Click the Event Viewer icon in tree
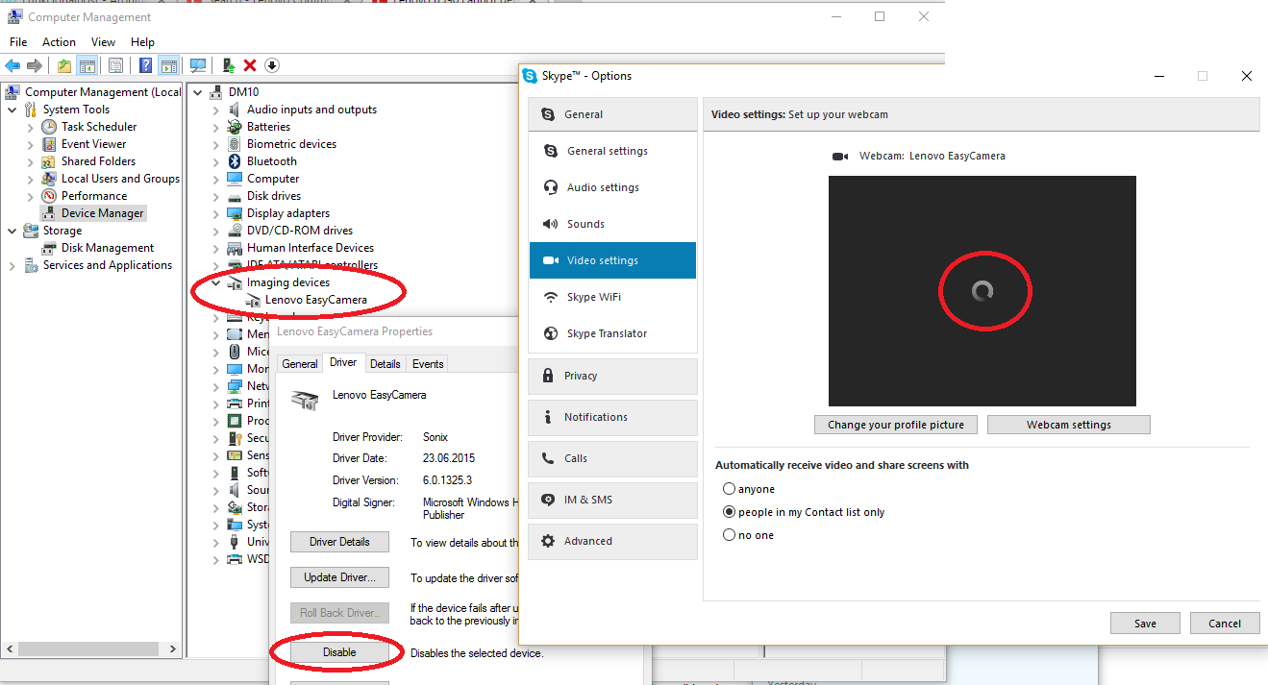The width and height of the screenshot is (1268, 685). (x=49, y=144)
